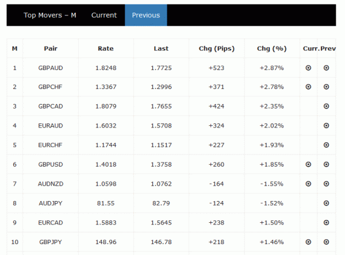Click the Prev marker icon for GBPAUD
The width and height of the screenshot is (345, 255).
pos(327,68)
